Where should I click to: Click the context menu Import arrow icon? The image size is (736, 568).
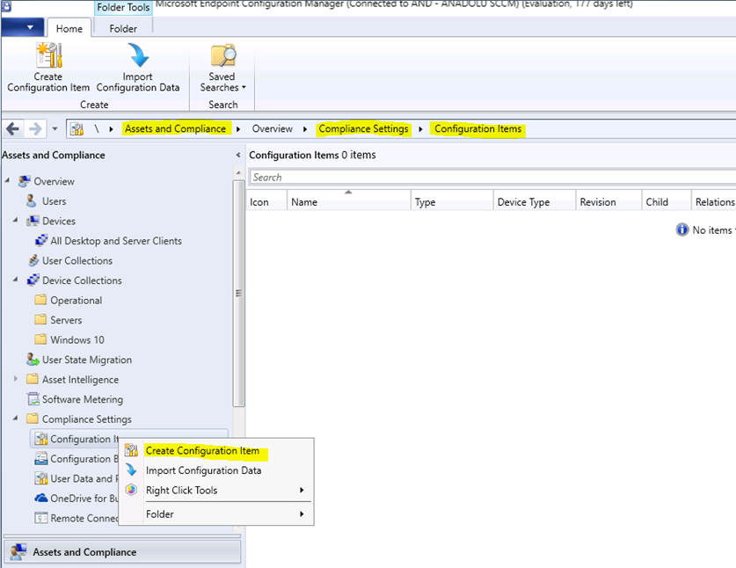pyautogui.click(x=131, y=470)
